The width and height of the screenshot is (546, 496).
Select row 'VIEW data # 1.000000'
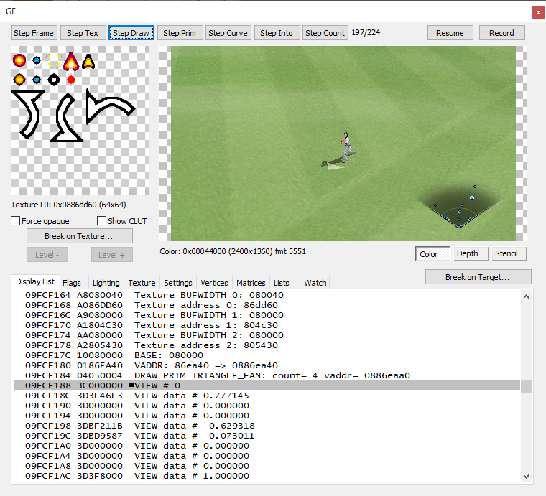pos(267,476)
